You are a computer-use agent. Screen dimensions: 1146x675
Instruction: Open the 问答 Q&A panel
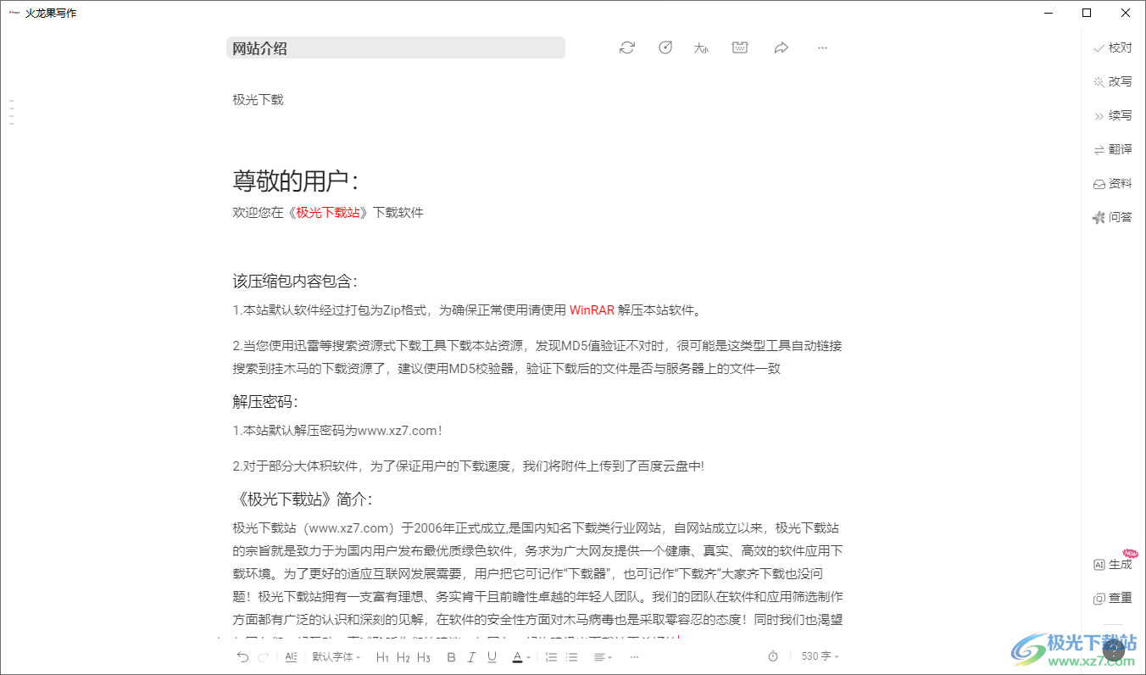click(1113, 217)
